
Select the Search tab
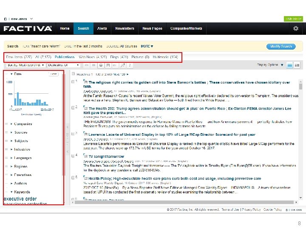click(83, 28)
